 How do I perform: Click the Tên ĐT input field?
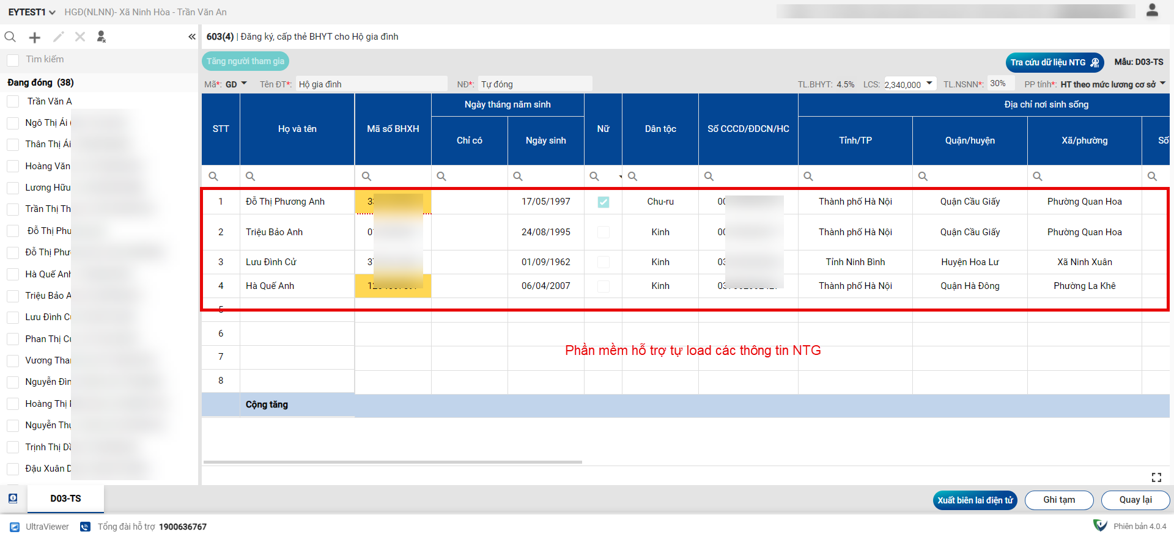pyautogui.click(x=371, y=84)
